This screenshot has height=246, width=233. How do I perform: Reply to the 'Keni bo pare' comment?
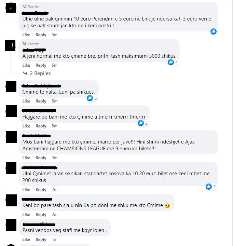41,215
